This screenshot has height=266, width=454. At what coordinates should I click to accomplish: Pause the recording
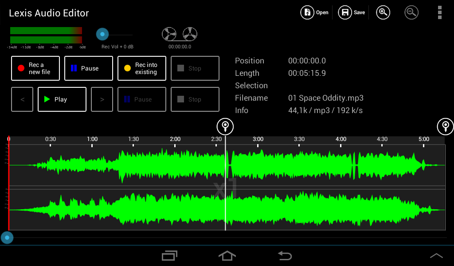89,68
